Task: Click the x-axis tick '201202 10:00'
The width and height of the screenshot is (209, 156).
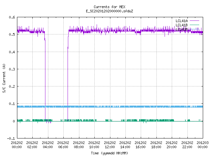Action: point(94,145)
